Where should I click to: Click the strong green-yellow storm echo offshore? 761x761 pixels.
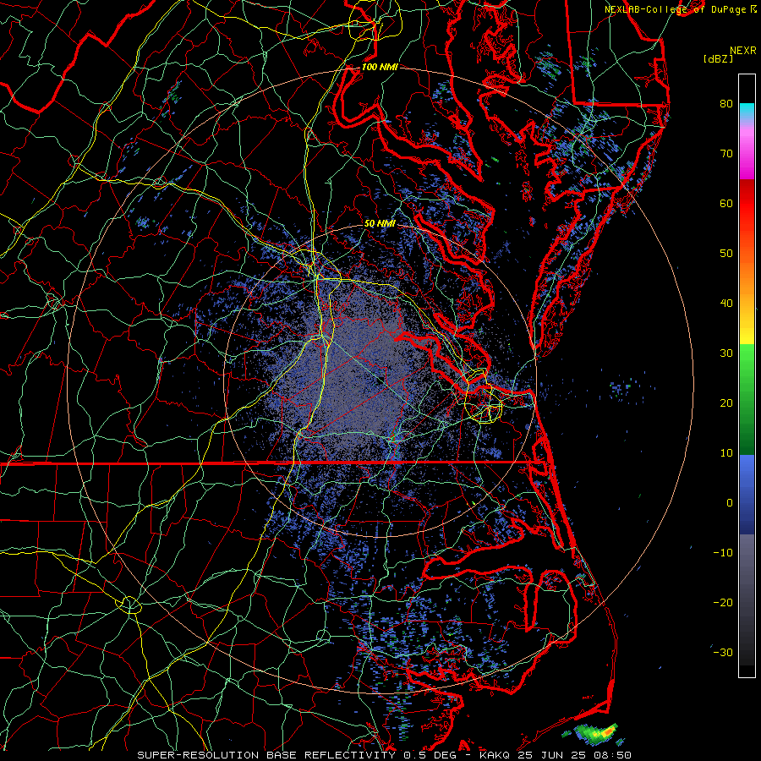pyautogui.click(x=594, y=734)
